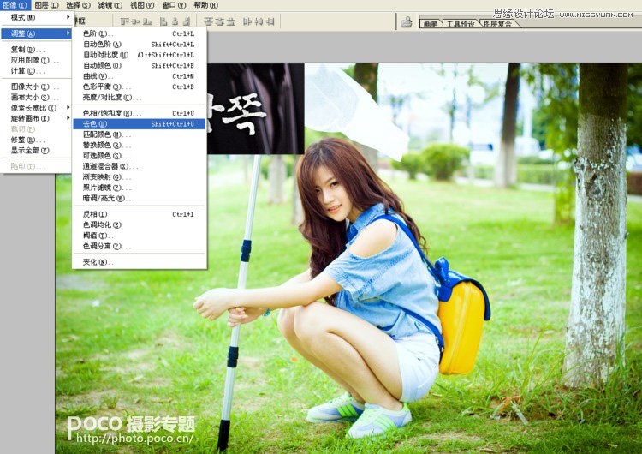The height and width of the screenshot is (454, 642).
Task: Click the Distribute left edges icon
Action: (247, 21)
